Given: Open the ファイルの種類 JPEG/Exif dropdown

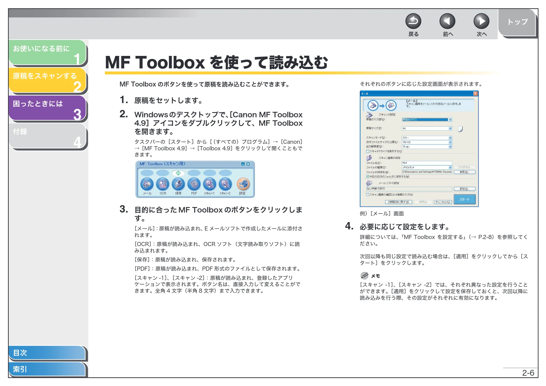Looking at the screenshot, I should pos(427,167).
